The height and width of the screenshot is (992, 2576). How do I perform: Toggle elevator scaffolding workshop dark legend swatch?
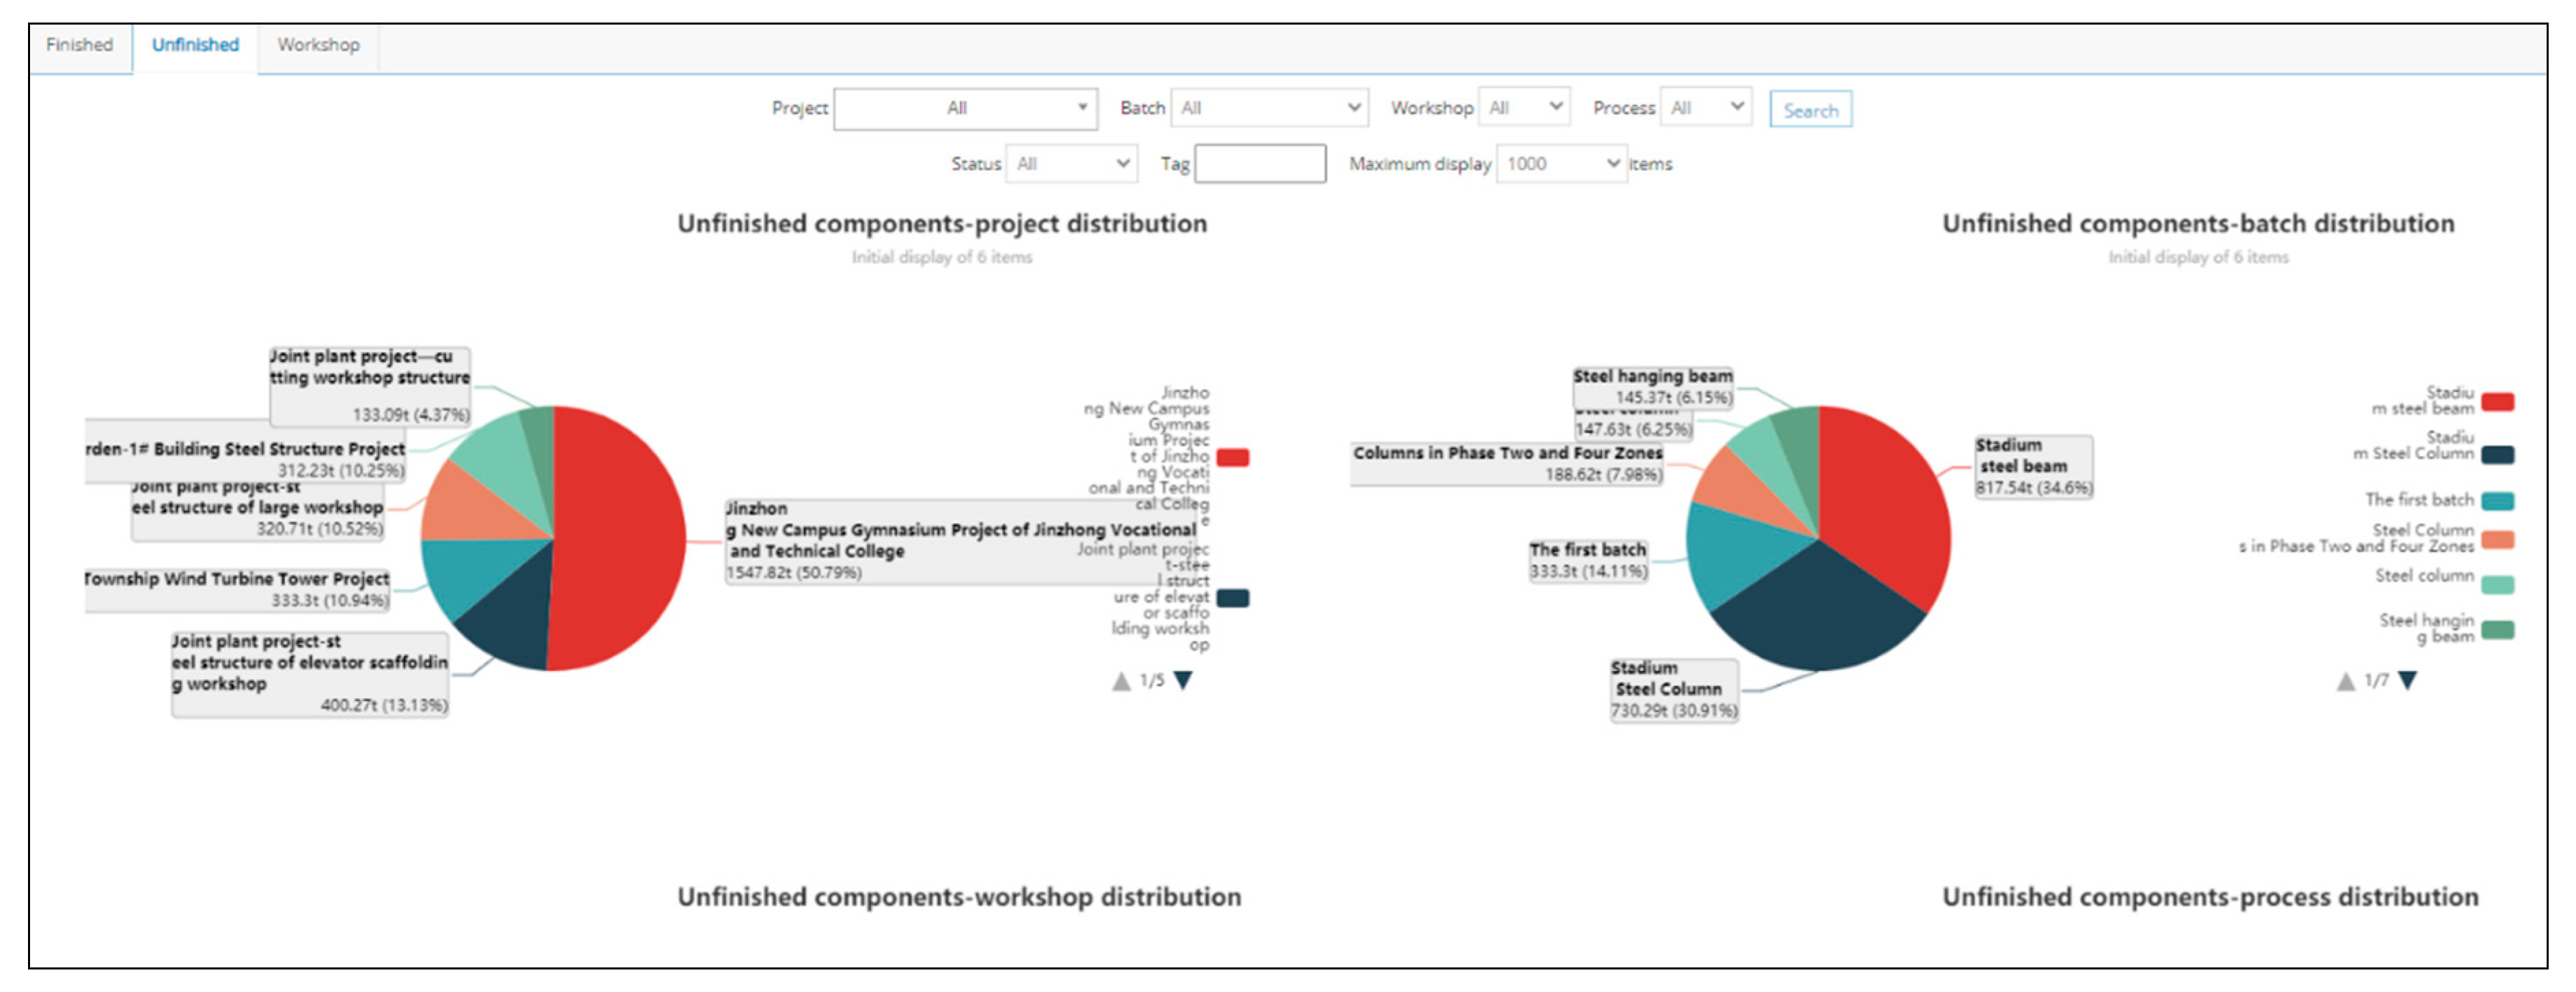point(1232,597)
